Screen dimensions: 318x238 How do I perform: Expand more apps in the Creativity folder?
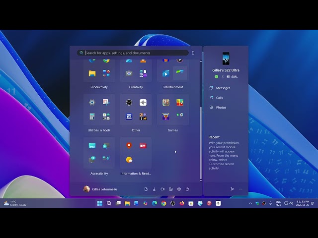click(143, 73)
